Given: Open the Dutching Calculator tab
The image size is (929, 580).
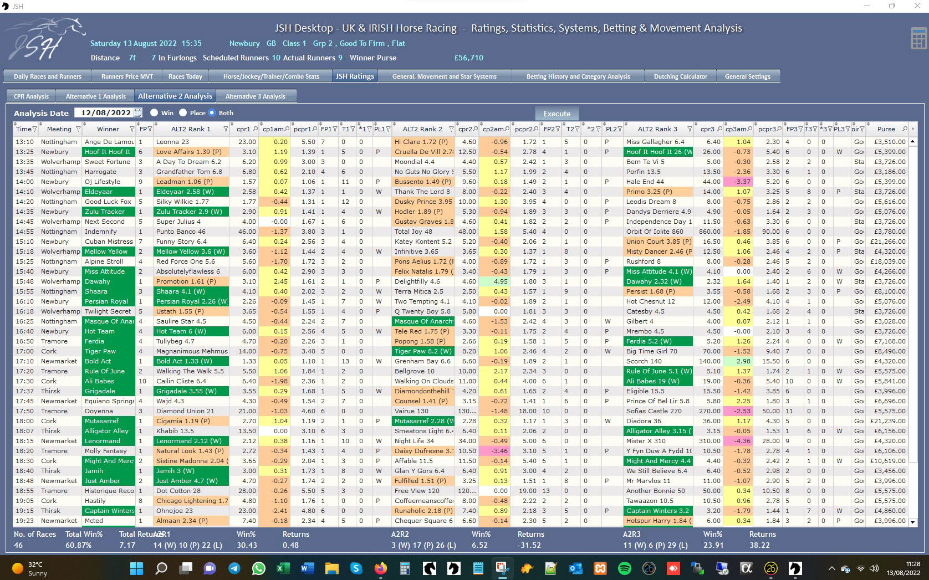Looking at the screenshot, I should tap(681, 76).
